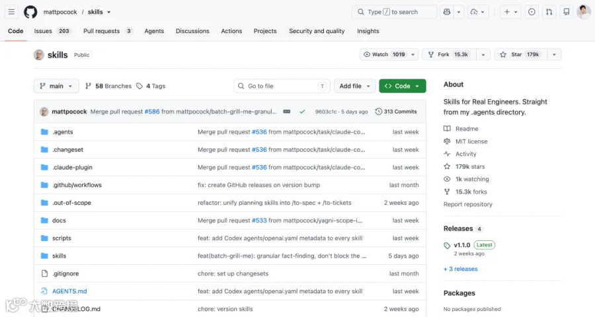Image resolution: width=595 pixels, height=317 pixels.
Task: Open the user profile avatar menu
Action: (583, 12)
